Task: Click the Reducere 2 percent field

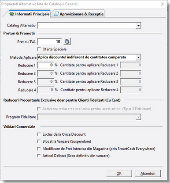Action: [45, 73]
